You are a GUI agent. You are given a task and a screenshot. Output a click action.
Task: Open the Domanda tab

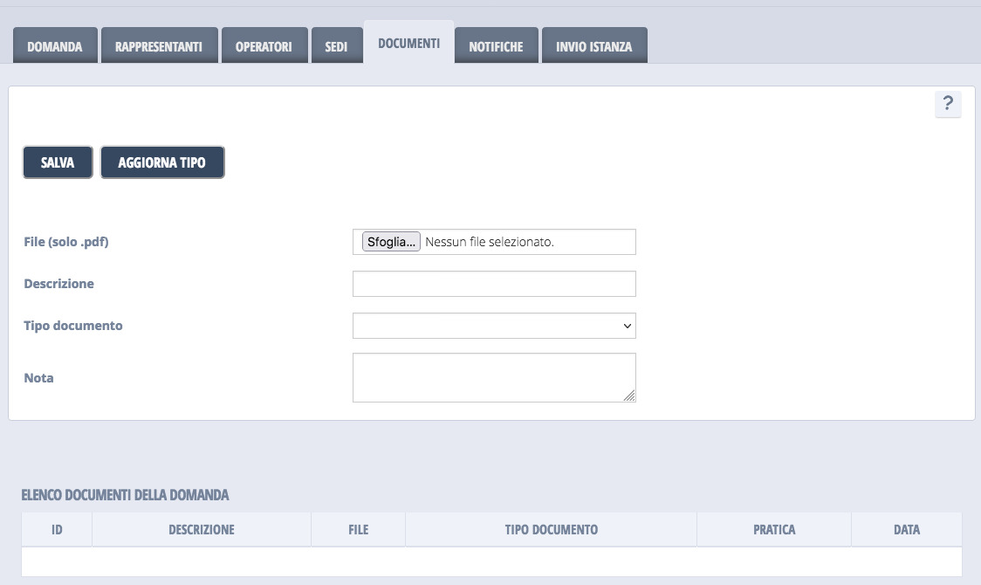(55, 46)
